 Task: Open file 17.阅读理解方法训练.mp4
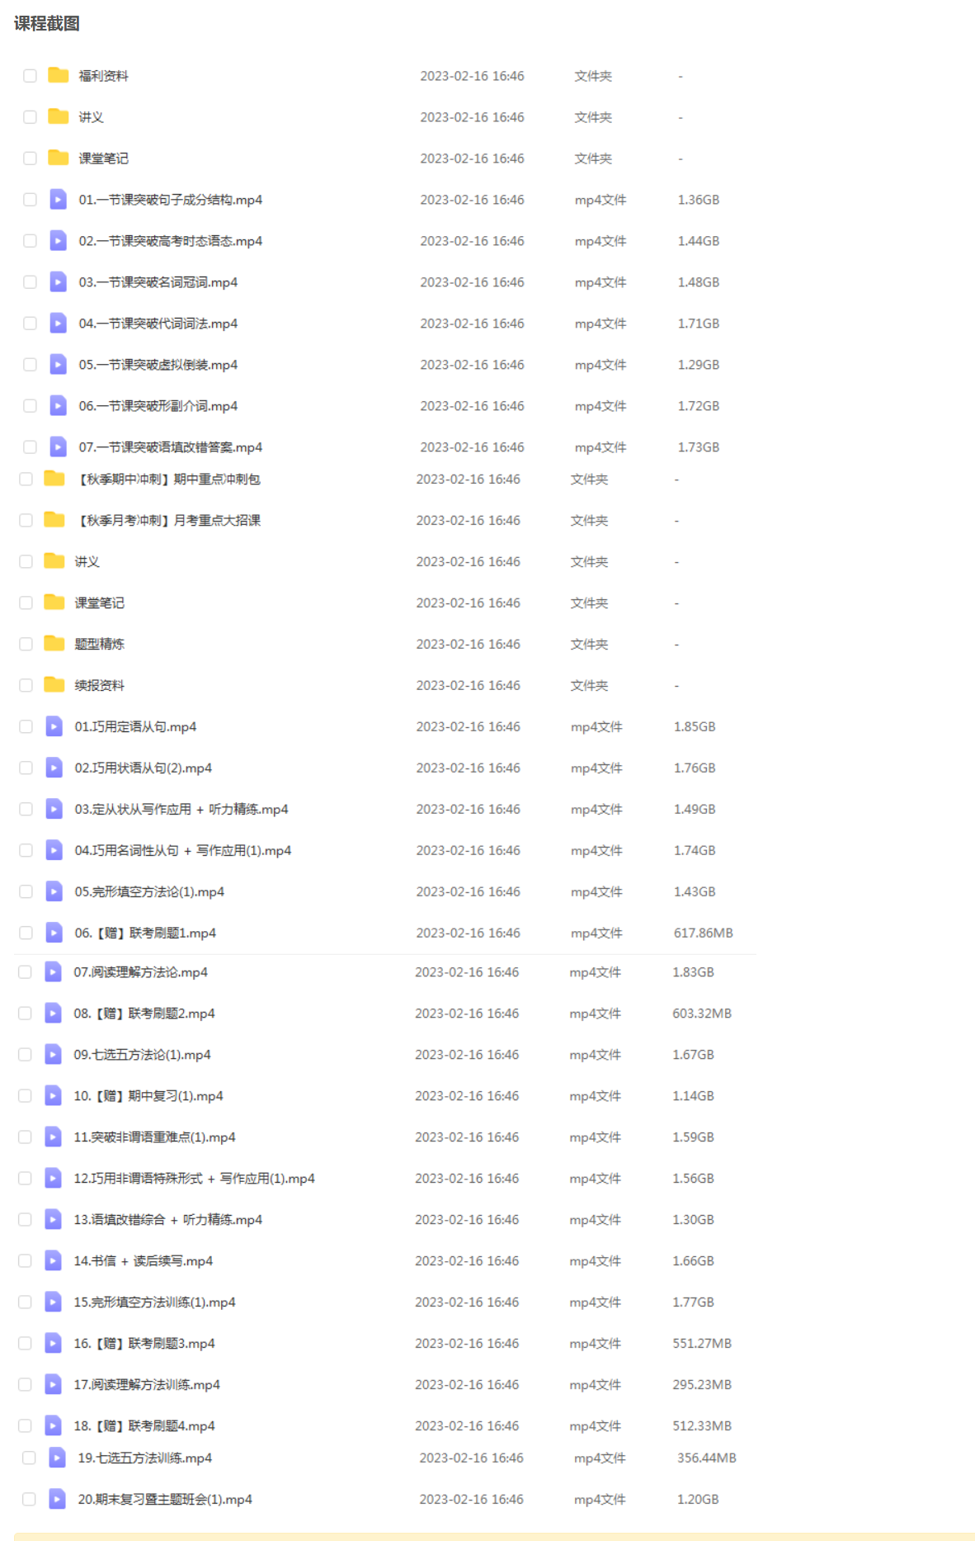(147, 1384)
